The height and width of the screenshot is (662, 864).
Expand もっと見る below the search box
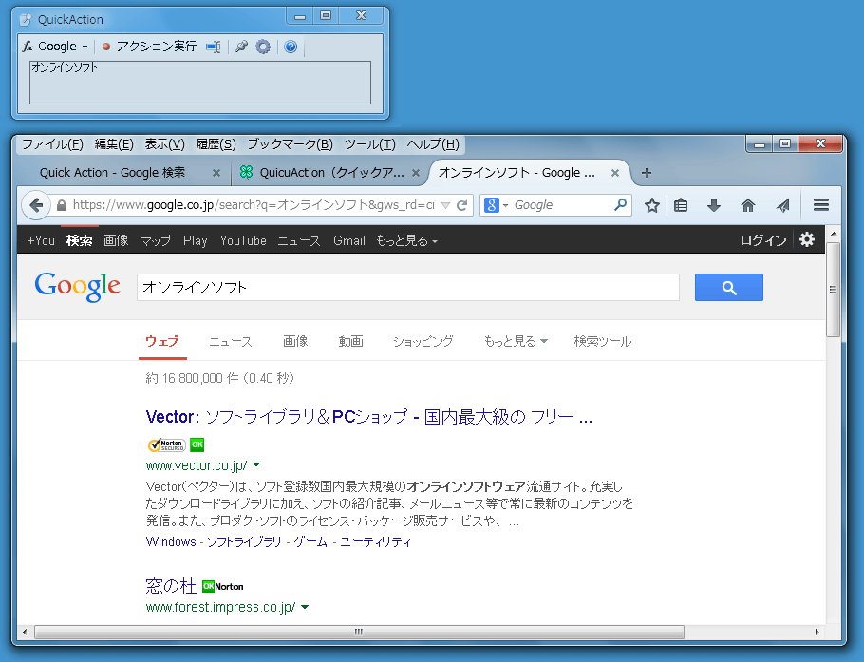(516, 342)
